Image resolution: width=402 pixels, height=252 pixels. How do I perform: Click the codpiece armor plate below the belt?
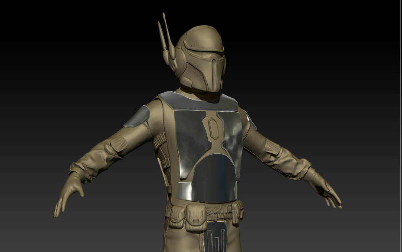coord(215,236)
